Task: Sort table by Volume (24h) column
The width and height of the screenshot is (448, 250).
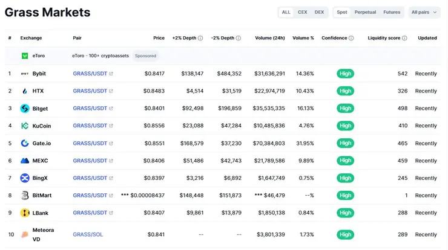Action: click(270, 38)
